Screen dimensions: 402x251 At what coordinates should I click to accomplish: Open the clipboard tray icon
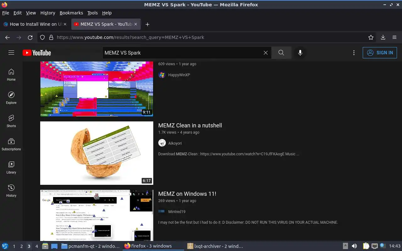(x=366, y=246)
